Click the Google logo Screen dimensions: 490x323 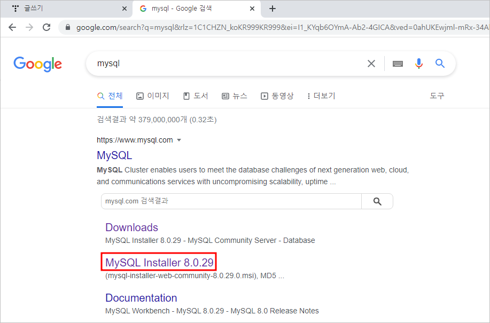click(37, 64)
